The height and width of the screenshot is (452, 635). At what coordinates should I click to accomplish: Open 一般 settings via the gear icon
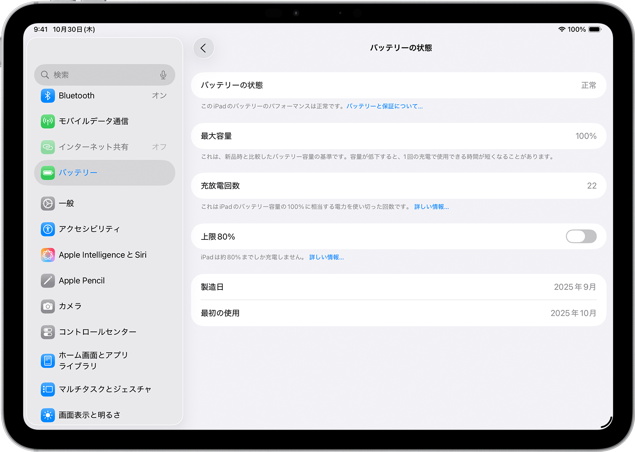[x=48, y=204]
